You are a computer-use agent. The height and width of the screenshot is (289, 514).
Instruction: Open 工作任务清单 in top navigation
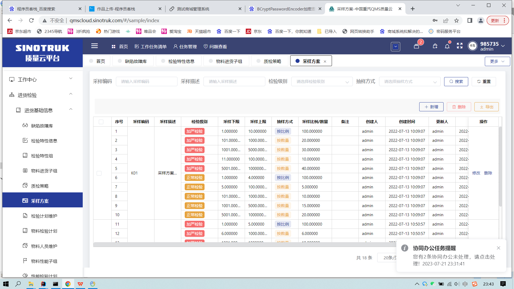(x=150, y=47)
